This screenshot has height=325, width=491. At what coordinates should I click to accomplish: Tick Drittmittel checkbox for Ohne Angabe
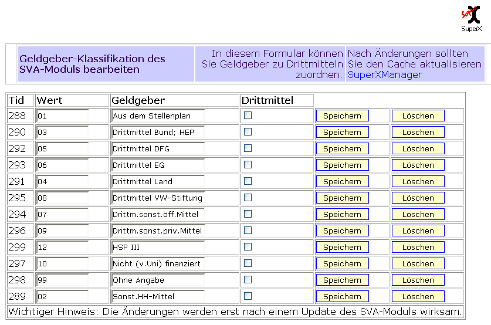point(248,280)
